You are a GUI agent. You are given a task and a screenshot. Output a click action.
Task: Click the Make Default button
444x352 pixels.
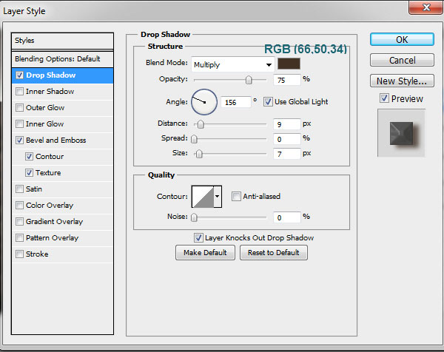[205, 253]
